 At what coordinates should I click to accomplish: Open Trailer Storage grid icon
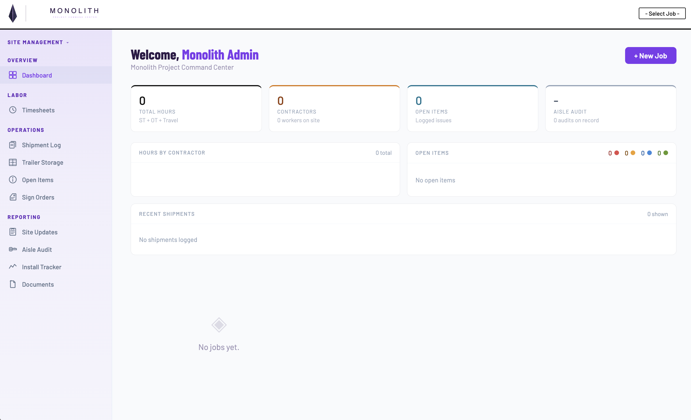(13, 162)
